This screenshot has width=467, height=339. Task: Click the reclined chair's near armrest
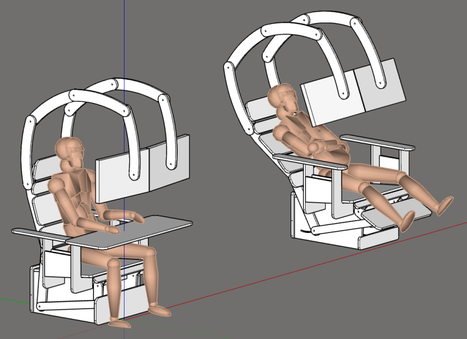tap(310, 162)
